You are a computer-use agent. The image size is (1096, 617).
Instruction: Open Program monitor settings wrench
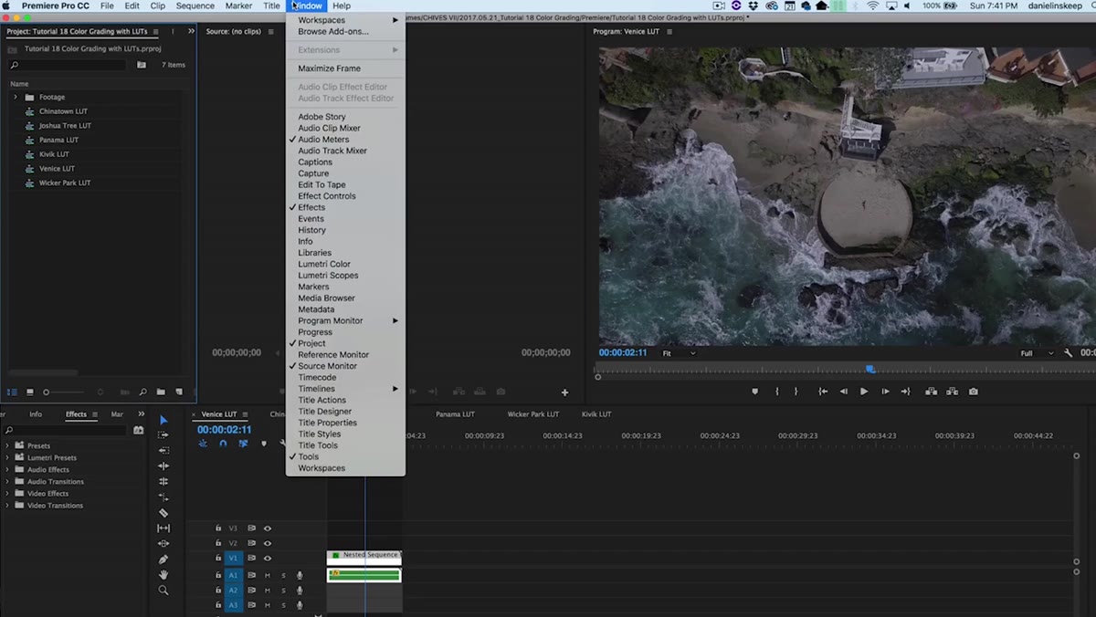[x=1069, y=353]
